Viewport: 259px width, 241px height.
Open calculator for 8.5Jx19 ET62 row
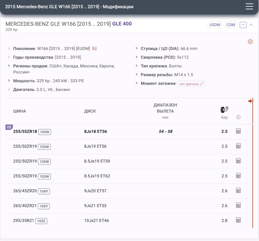tap(238, 176)
